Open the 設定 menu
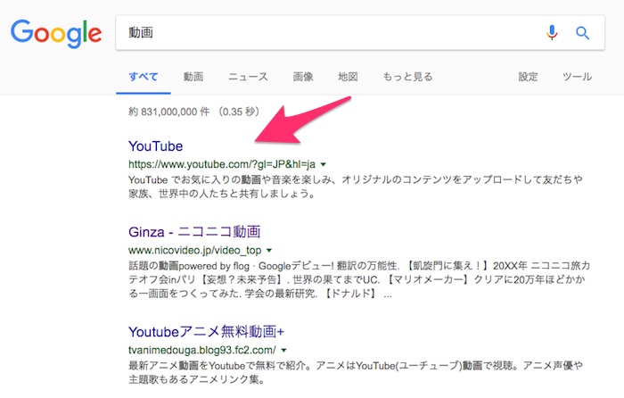Screen dimensions: 624x398 coord(529,77)
